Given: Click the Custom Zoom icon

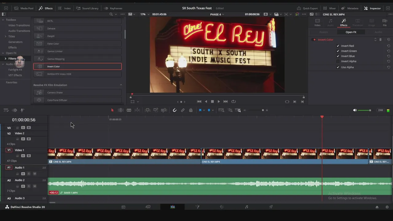Looking at the screenshot, I should [x=238, y=110].
